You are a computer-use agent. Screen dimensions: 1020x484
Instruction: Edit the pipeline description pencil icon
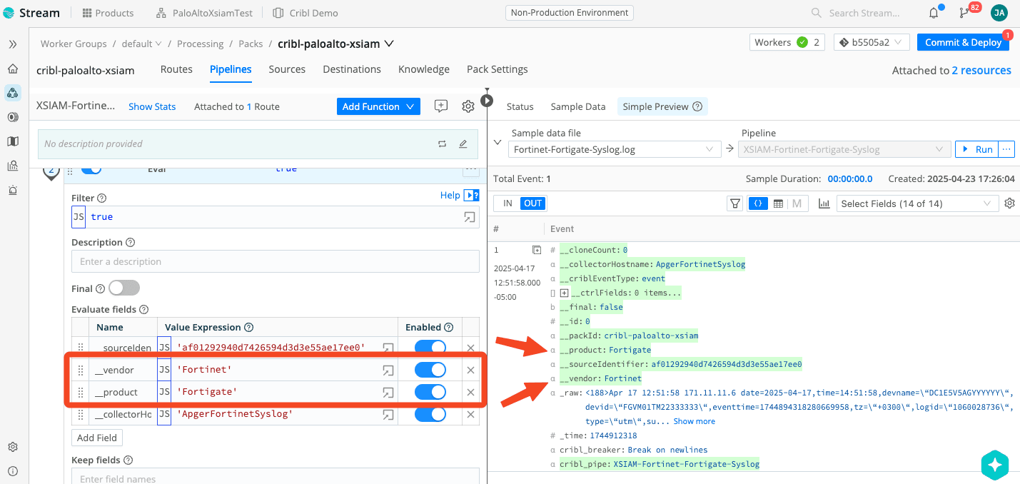tap(463, 143)
